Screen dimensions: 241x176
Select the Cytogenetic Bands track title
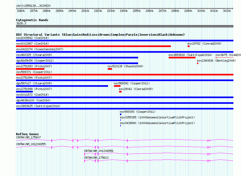click(x=32, y=20)
